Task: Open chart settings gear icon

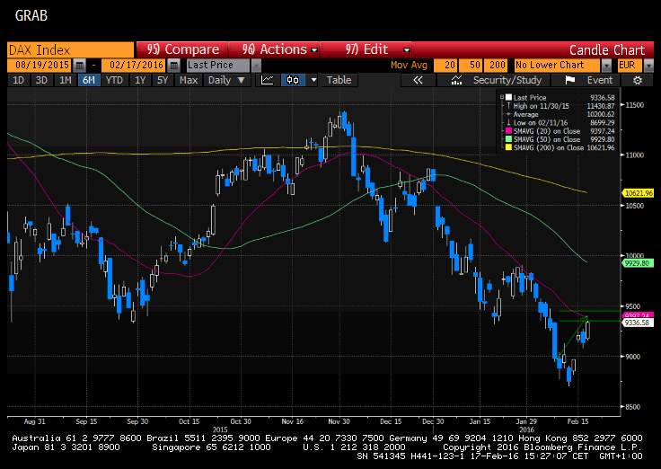Action: 638,80
